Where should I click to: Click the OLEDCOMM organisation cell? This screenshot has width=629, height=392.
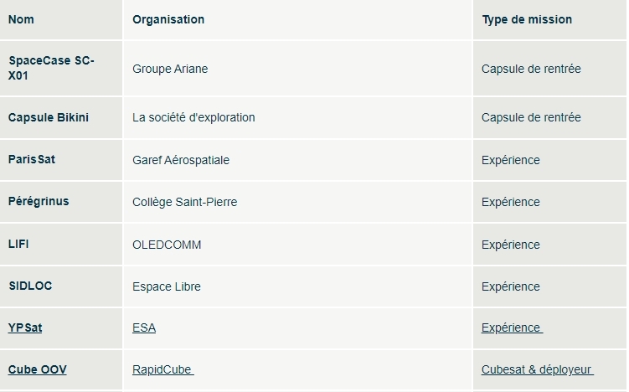[x=167, y=245]
